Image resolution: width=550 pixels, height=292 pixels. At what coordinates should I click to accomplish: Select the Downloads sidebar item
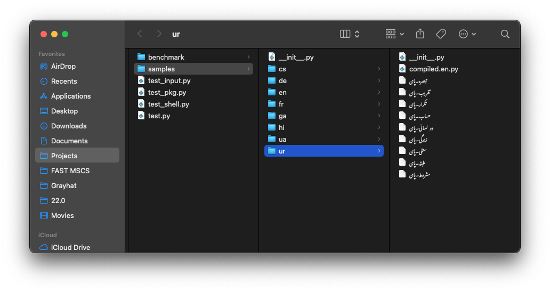[x=68, y=126]
